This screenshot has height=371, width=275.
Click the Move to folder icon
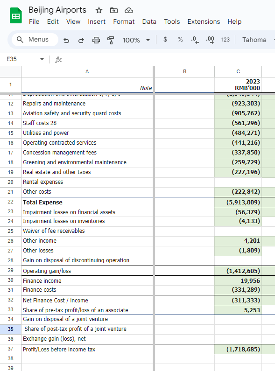pyautogui.click(x=114, y=10)
